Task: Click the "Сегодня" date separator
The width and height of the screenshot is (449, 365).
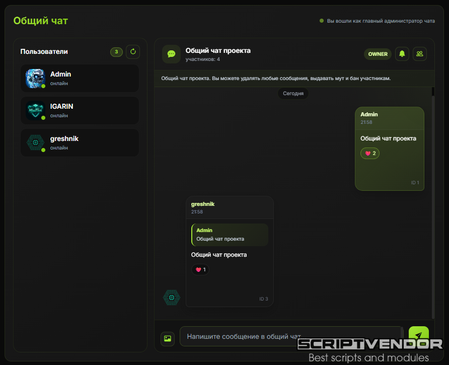Action: pyautogui.click(x=293, y=94)
